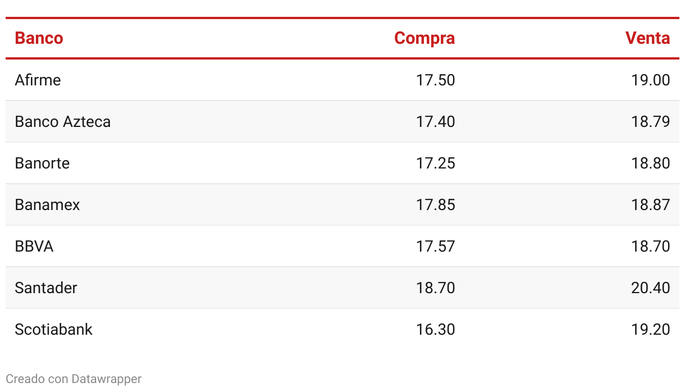685x392 pixels.
Task: Click Banco Azteca's venta value 18.79
Action: click(650, 121)
